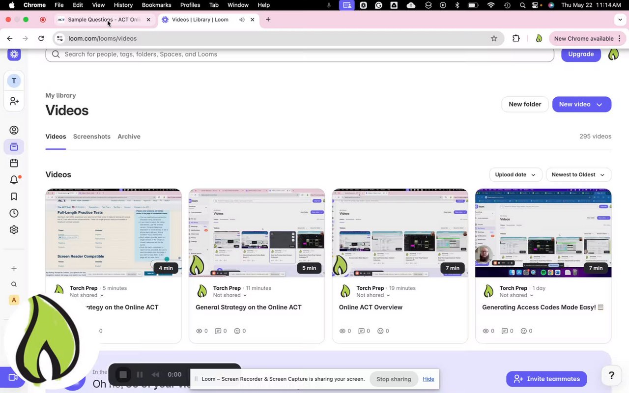Switch to the Sample Questions ACT browser tab
629x393 pixels.
coord(104,20)
